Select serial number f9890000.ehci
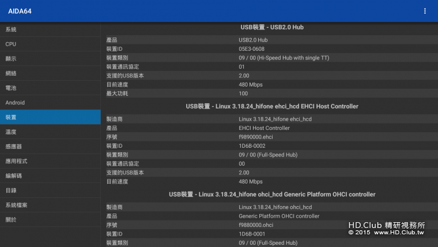This screenshot has height=247, width=438. pyautogui.click(x=255, y=137)
